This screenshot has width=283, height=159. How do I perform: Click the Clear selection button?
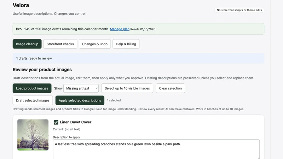pos(171,88)
